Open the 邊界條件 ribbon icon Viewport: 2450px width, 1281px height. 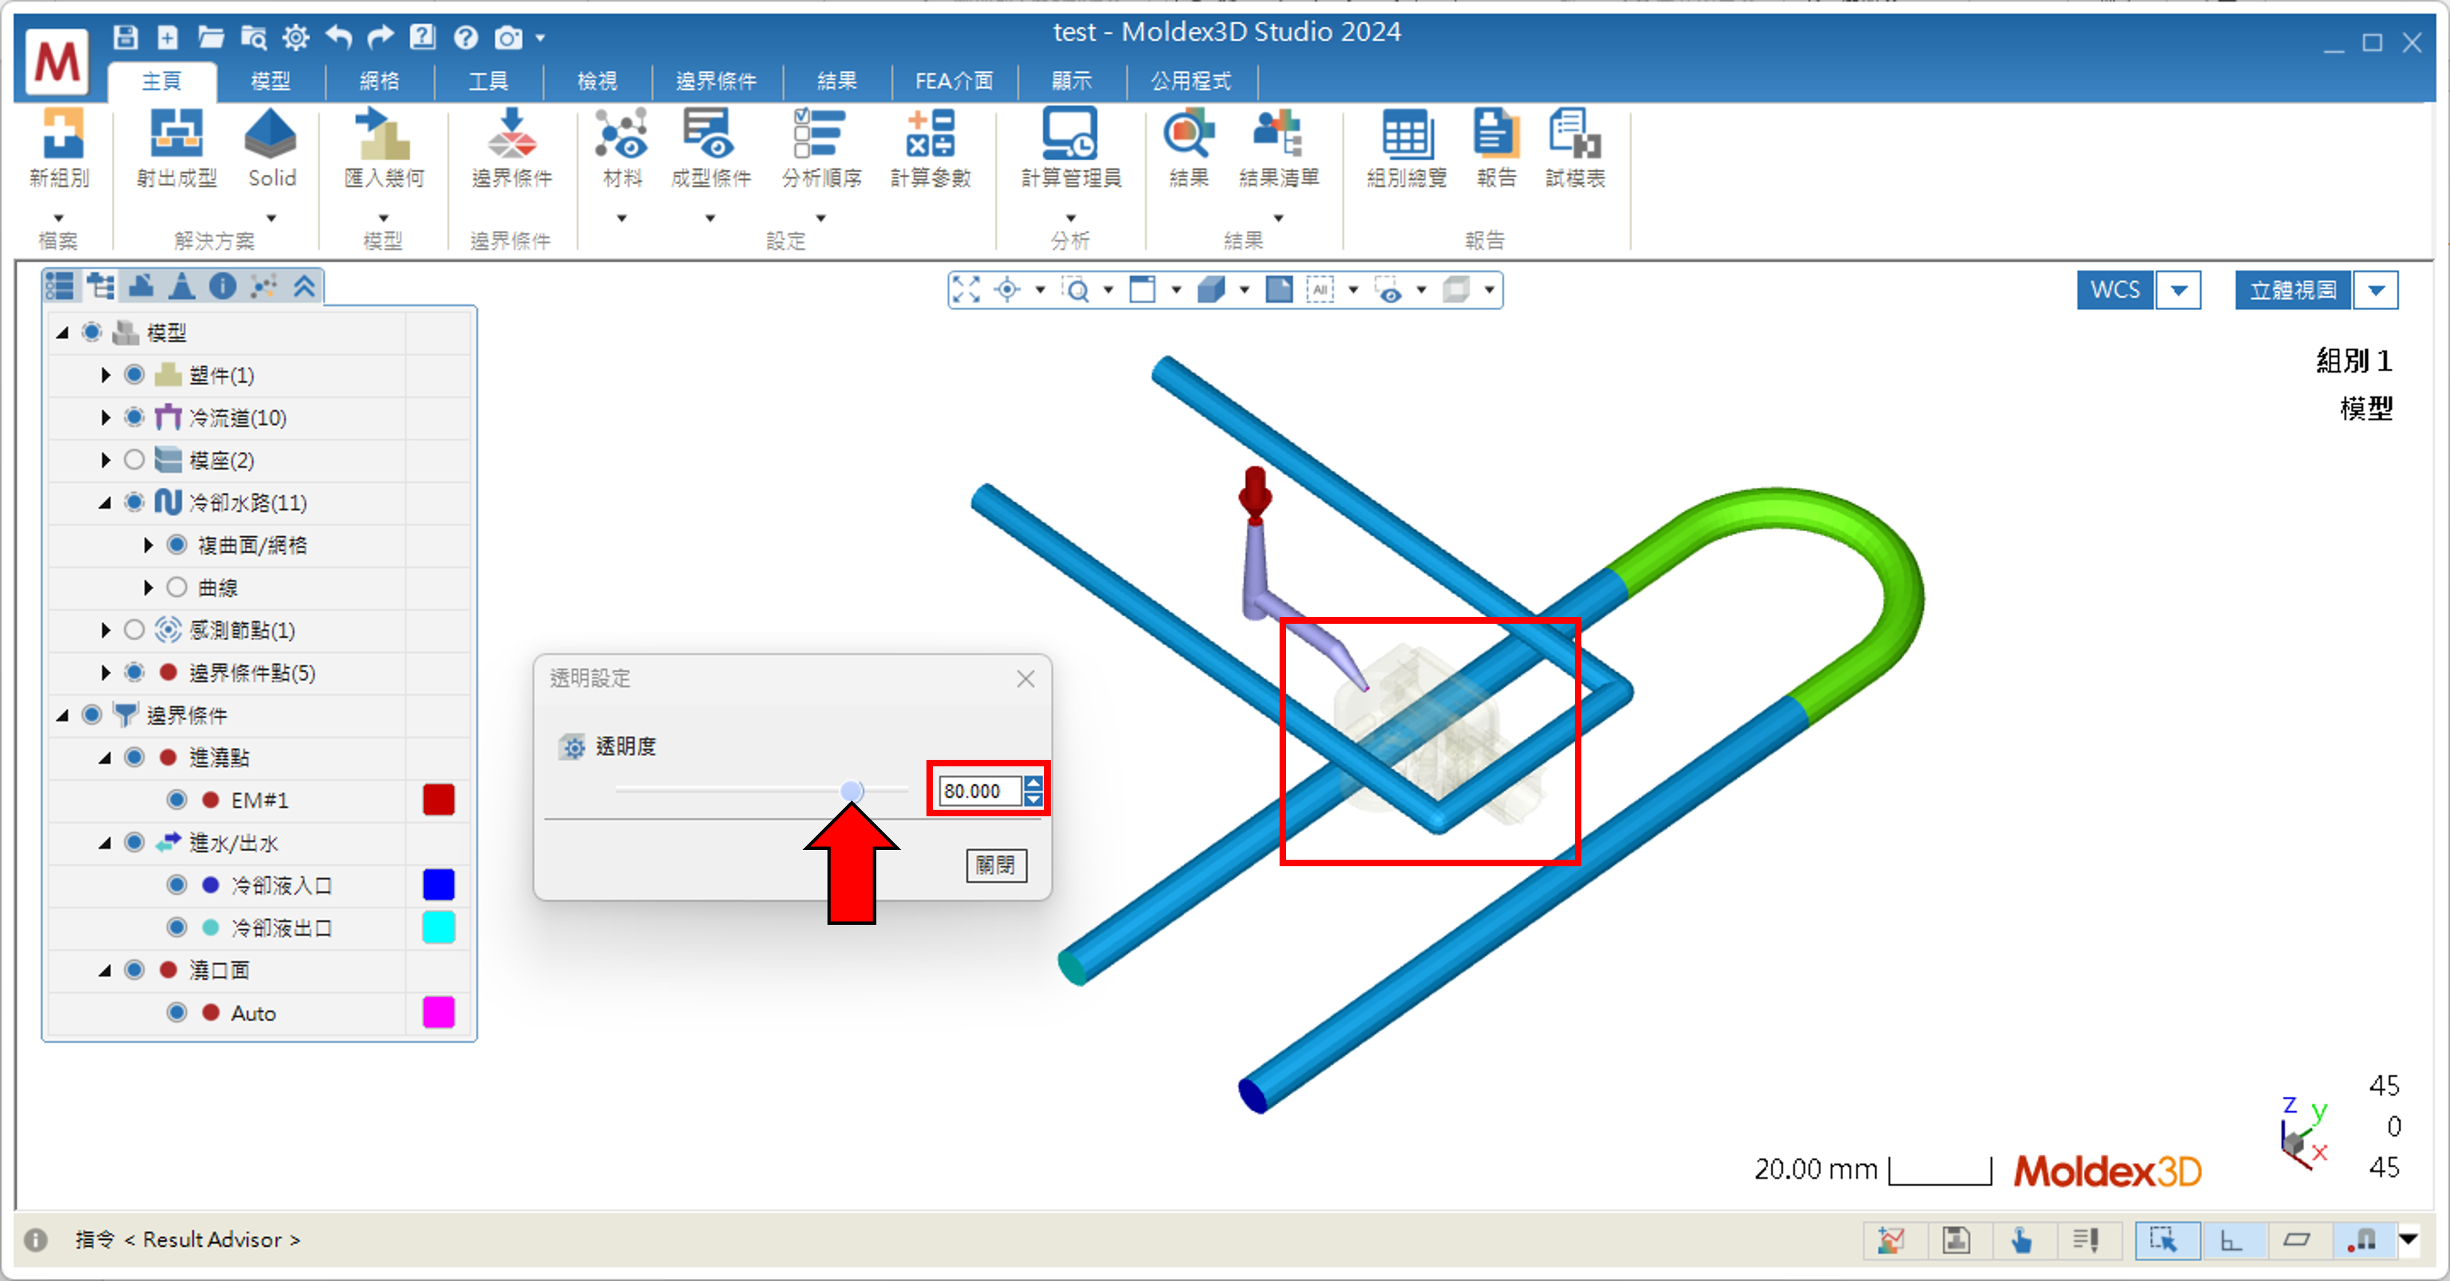click(x=512, y=133)
